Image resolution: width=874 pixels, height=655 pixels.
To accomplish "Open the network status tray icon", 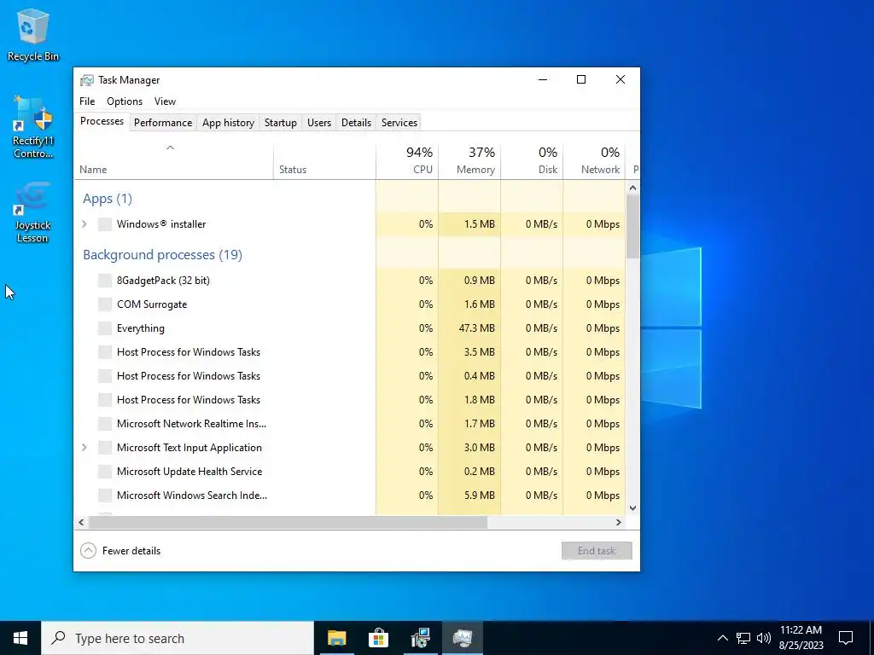I will pyautogui.click(x=743, y=638).
